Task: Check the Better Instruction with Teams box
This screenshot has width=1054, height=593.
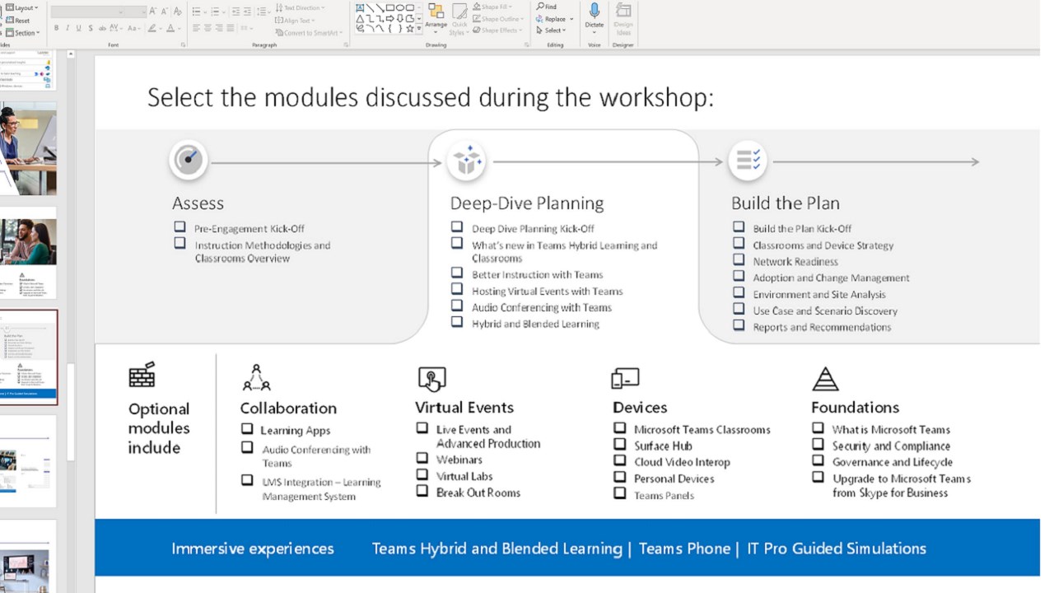Action: pos(457,273)
